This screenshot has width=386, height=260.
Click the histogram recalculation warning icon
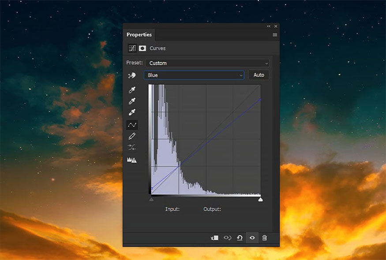(132, 160)
